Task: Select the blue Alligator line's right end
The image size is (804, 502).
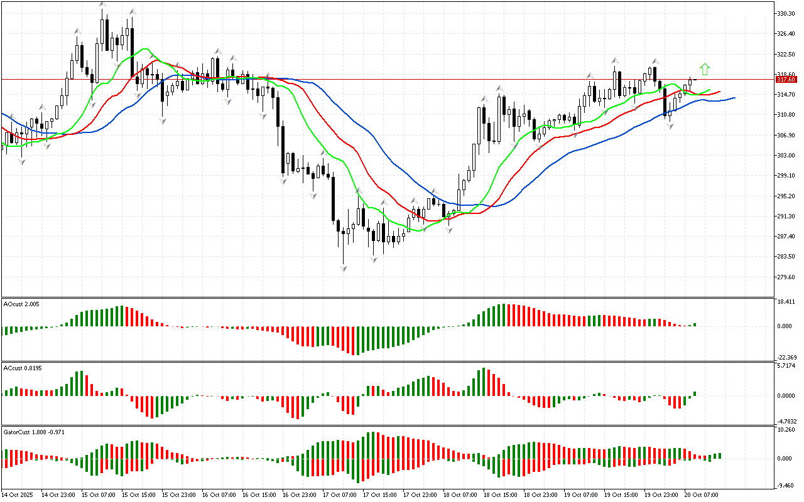Action: pos(734,98)
